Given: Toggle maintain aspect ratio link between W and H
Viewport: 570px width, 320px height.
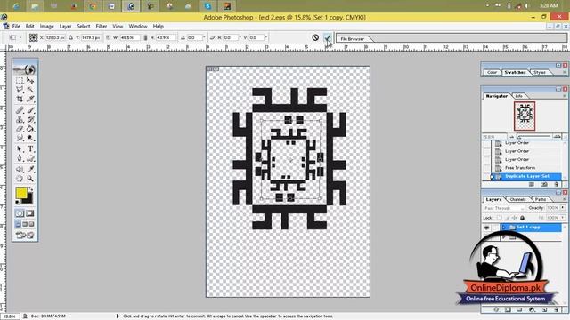Looking at the screenshot, I should point(145,37).
